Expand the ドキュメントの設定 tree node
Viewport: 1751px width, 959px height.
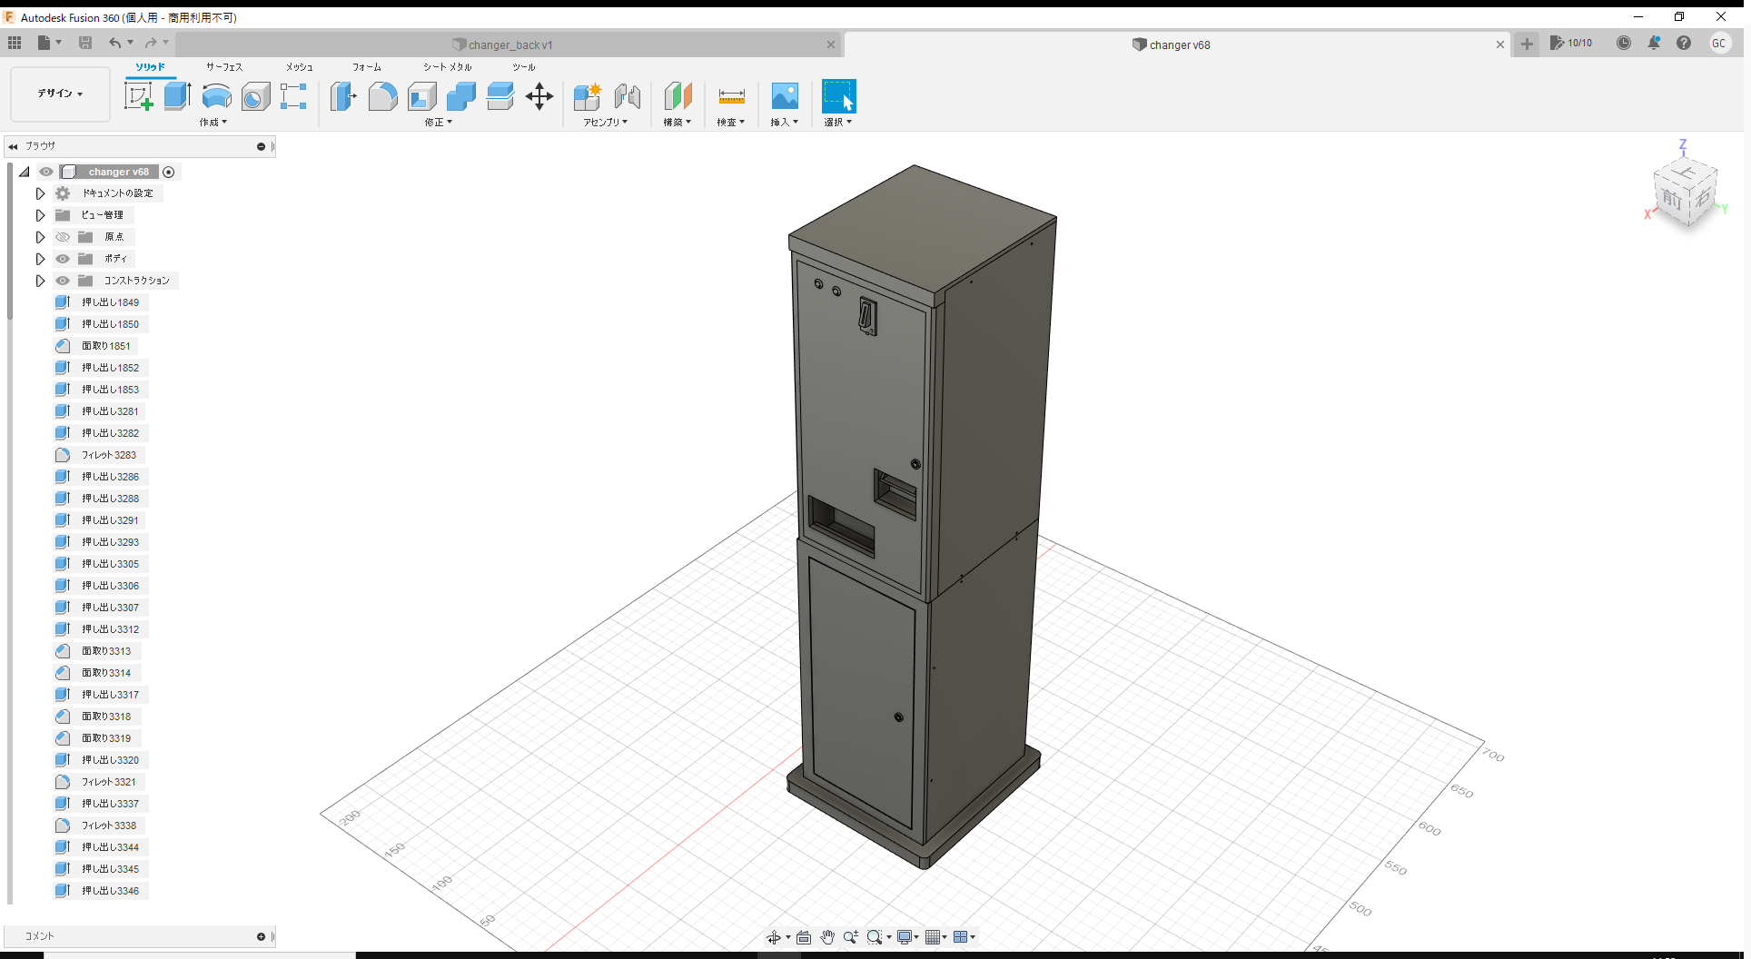tap(40, 193)
